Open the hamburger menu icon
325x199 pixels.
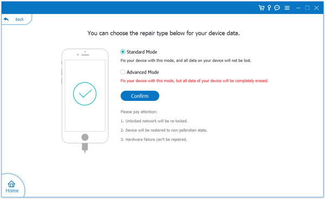pyautogui.click(x=287, y=8)
